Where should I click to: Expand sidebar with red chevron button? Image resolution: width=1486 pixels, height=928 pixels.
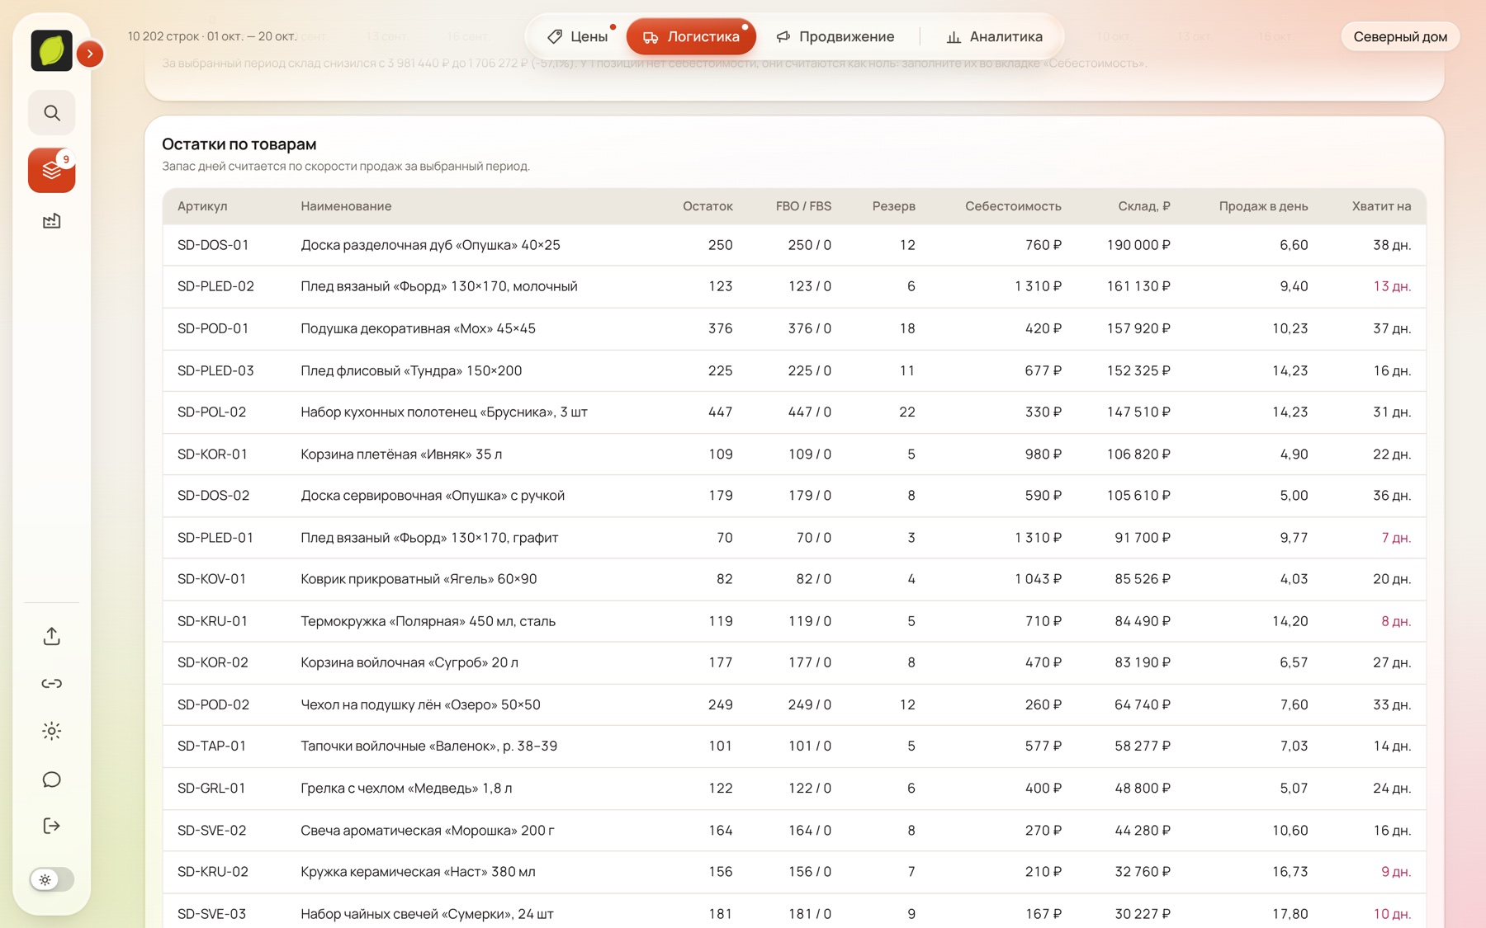point(90,54)
